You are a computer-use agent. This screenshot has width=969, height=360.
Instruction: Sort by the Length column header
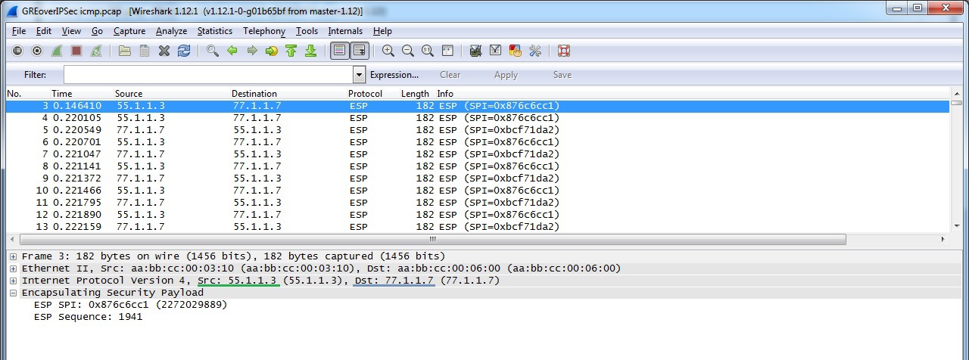pos(415,94)
